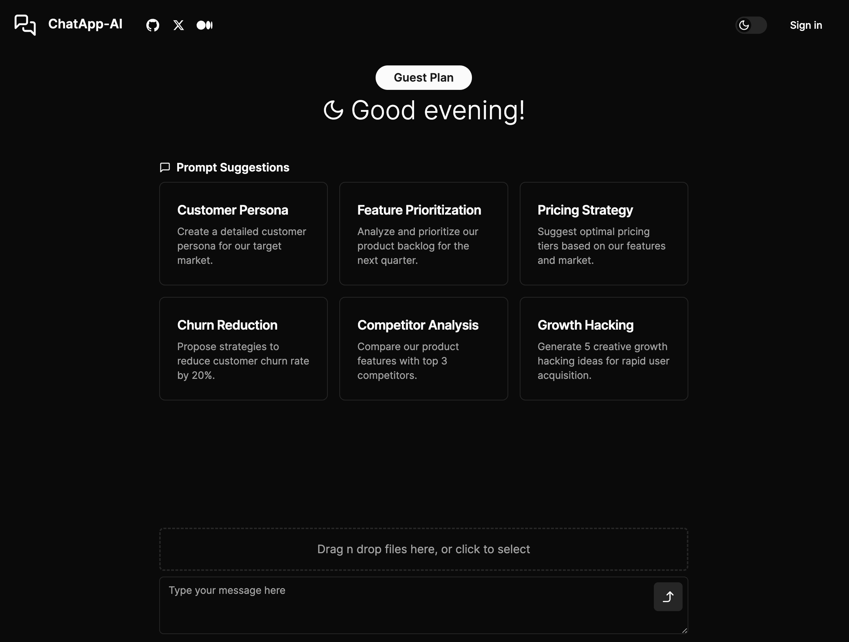Click the send message arrow button
Screen dimensions: 849x642
(x=668, y=597)
